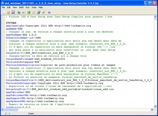Click the [Setup] section header line
Screen dimensions: 158x116
(11, 23)
